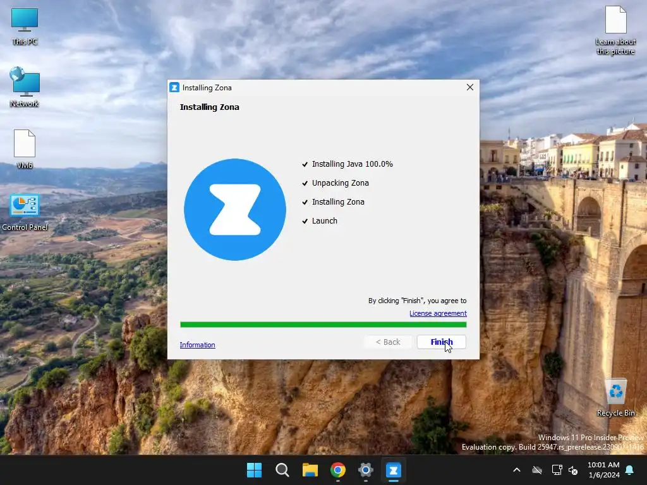Click the large Zona logo
The image size is (647, 485).
point(235,210)
